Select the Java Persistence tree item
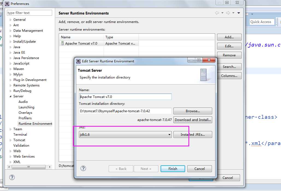 coord(26,58)
